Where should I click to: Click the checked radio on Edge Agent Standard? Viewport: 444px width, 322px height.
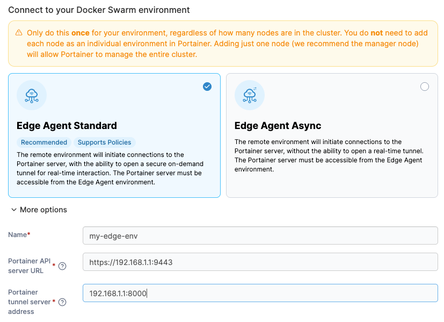point(207,87)
